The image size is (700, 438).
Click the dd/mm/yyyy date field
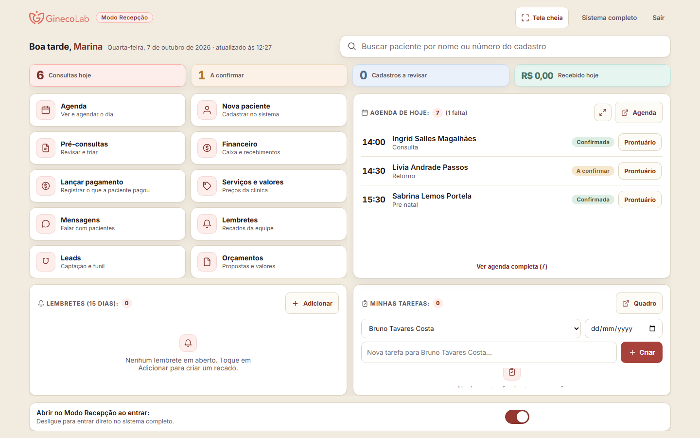point(624,328)
